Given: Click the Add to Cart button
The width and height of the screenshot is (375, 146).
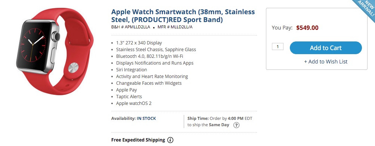Looking at the screenshot, I should click(x=326, y=48).
